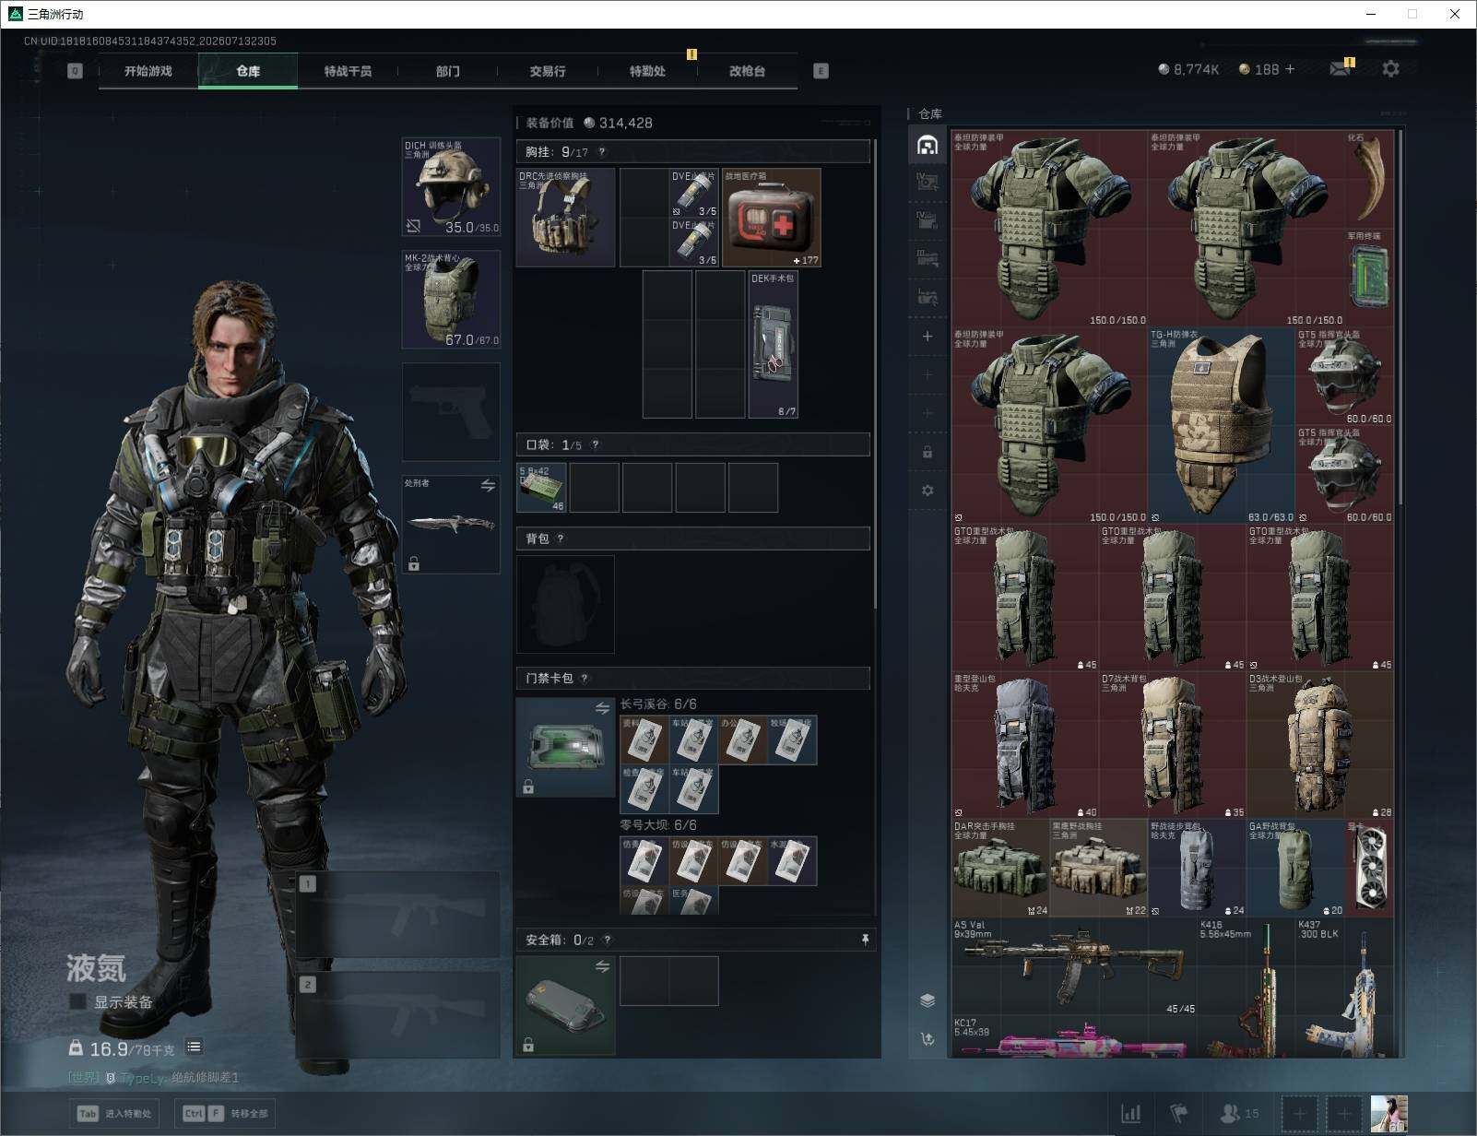Toggle the pin on 安全箱 header
This screenshot has height=1136, width=1477.
(x=865, y=940)
